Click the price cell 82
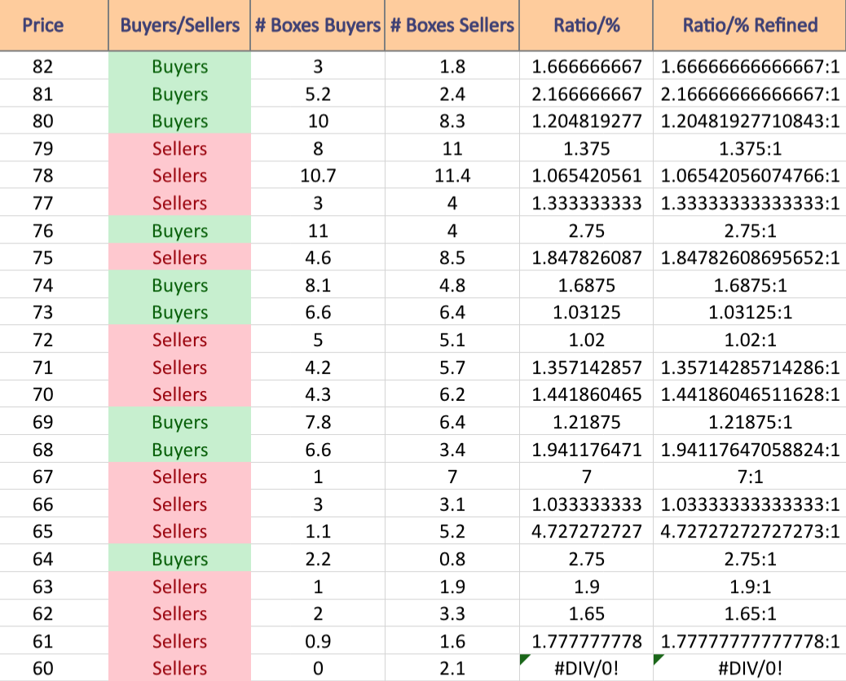The height and width of the screenshot is (681, 846). click(54, 66)
